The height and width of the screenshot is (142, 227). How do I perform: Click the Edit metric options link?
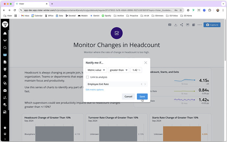tap(94, 90)
